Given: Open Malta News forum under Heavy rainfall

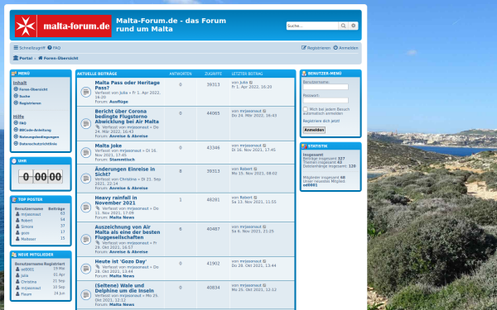Looking at the screenshot, I should [x=122, y=217].
